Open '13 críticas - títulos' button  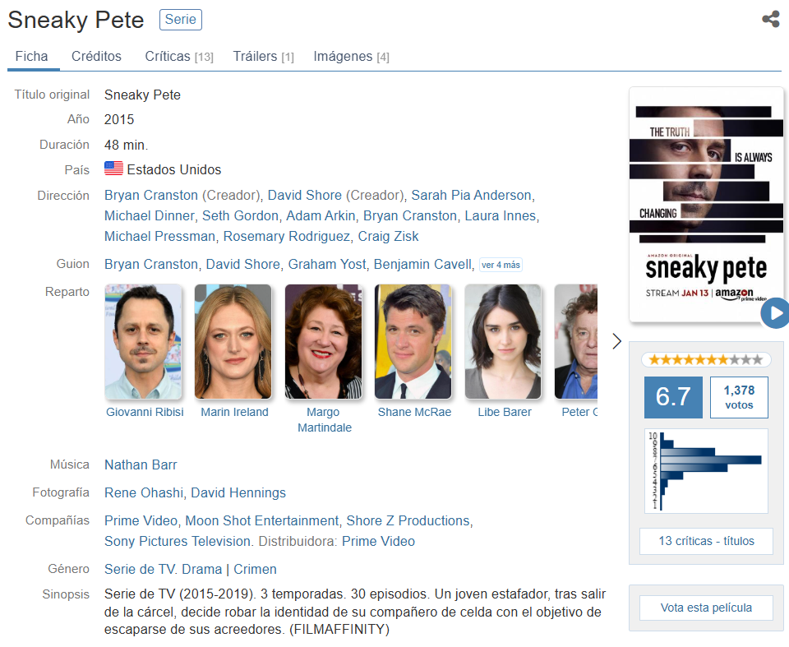tap(706, 541)
